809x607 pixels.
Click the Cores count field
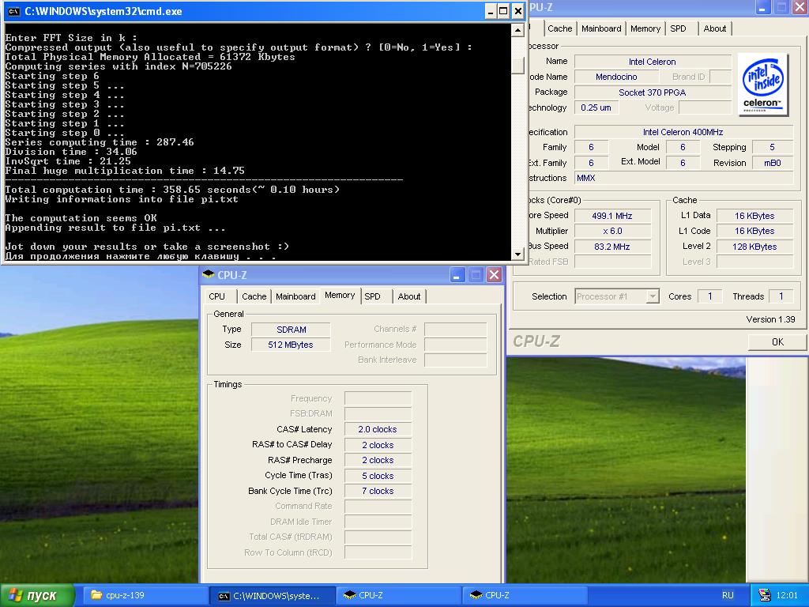pyautogui.click(x=710, y=296)
